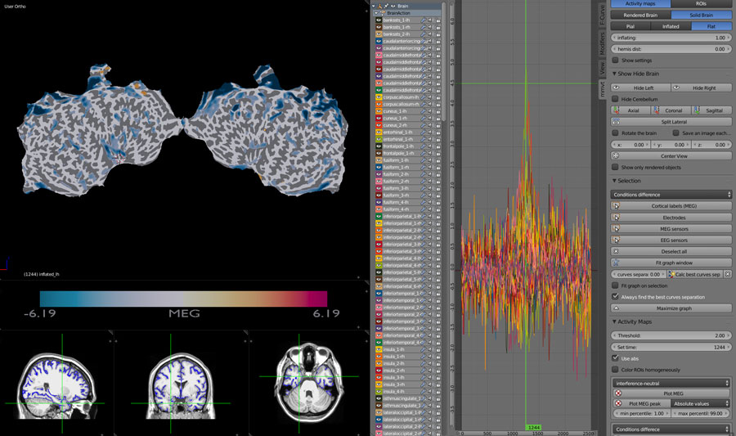The width and height of the screenshot is (736, 436).
Task: Click Deselect all X icon
Action: tap(616, 252)
